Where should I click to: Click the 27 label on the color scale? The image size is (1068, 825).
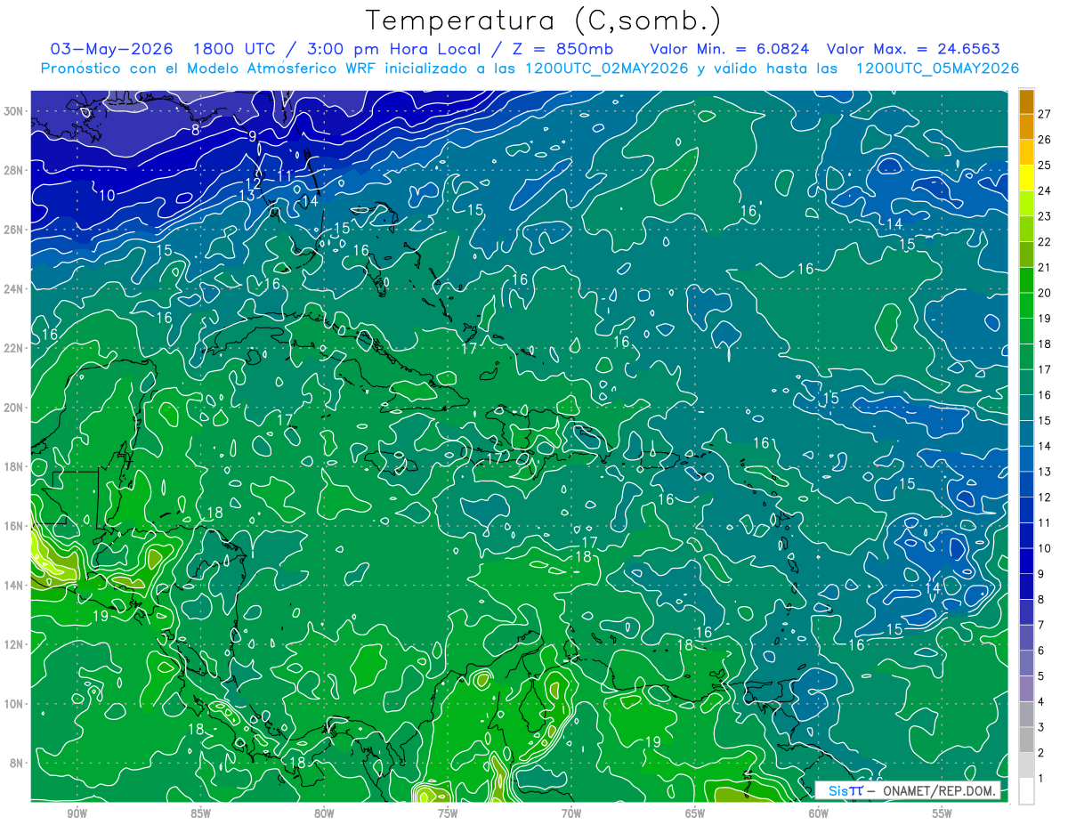(1045, 113)
